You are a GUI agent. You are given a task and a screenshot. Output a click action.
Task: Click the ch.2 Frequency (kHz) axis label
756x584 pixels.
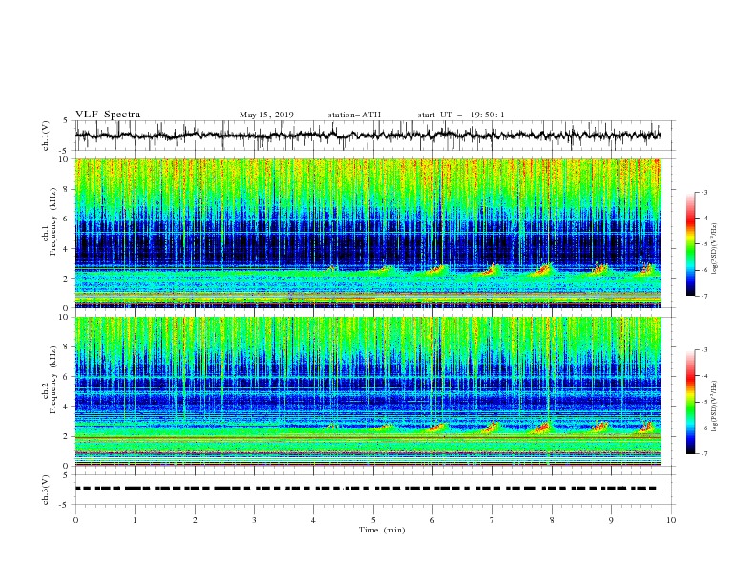[x=51, y=380]
